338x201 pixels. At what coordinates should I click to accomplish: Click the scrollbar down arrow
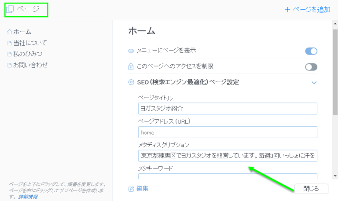point(335,176)
